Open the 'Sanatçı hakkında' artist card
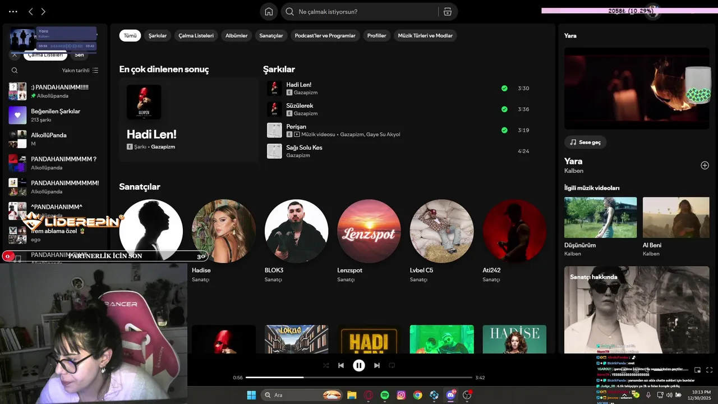The height and width of the screenshot is (404, 718). tap(637, 310)
